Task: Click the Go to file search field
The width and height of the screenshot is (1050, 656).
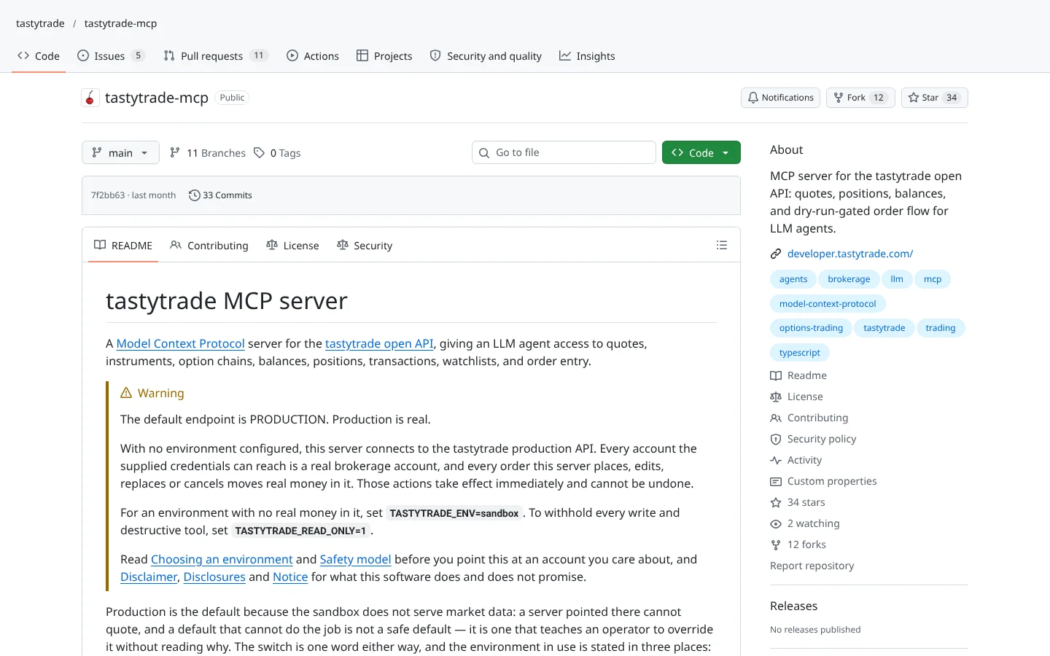Action: point(564,152)
